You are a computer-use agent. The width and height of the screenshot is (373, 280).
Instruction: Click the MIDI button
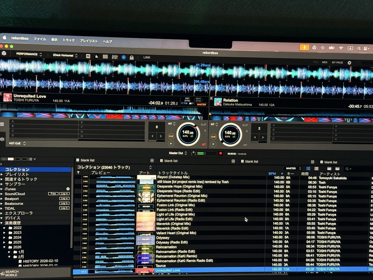coord(325,62)
